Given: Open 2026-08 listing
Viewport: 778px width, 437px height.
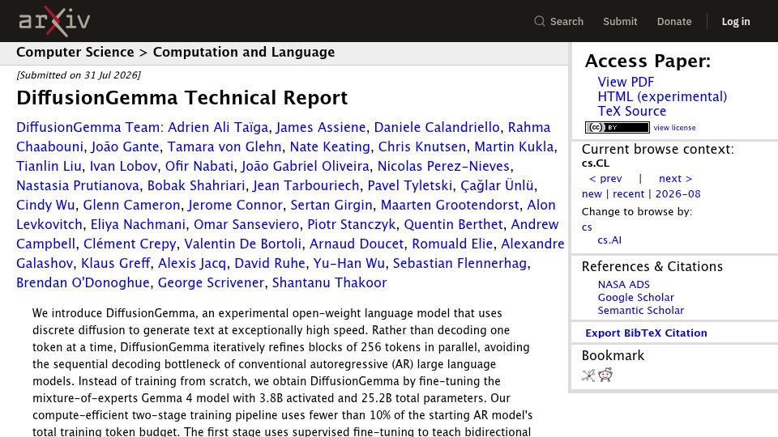Looking at the screenshot, I should coord(678,193).
